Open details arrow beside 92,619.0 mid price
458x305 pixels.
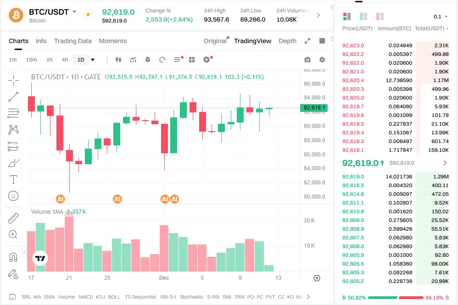(445, 163)
